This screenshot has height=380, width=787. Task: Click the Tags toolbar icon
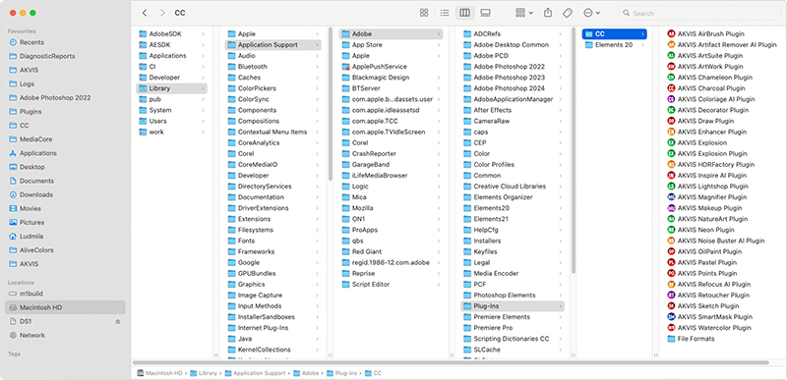click(568, 13)
